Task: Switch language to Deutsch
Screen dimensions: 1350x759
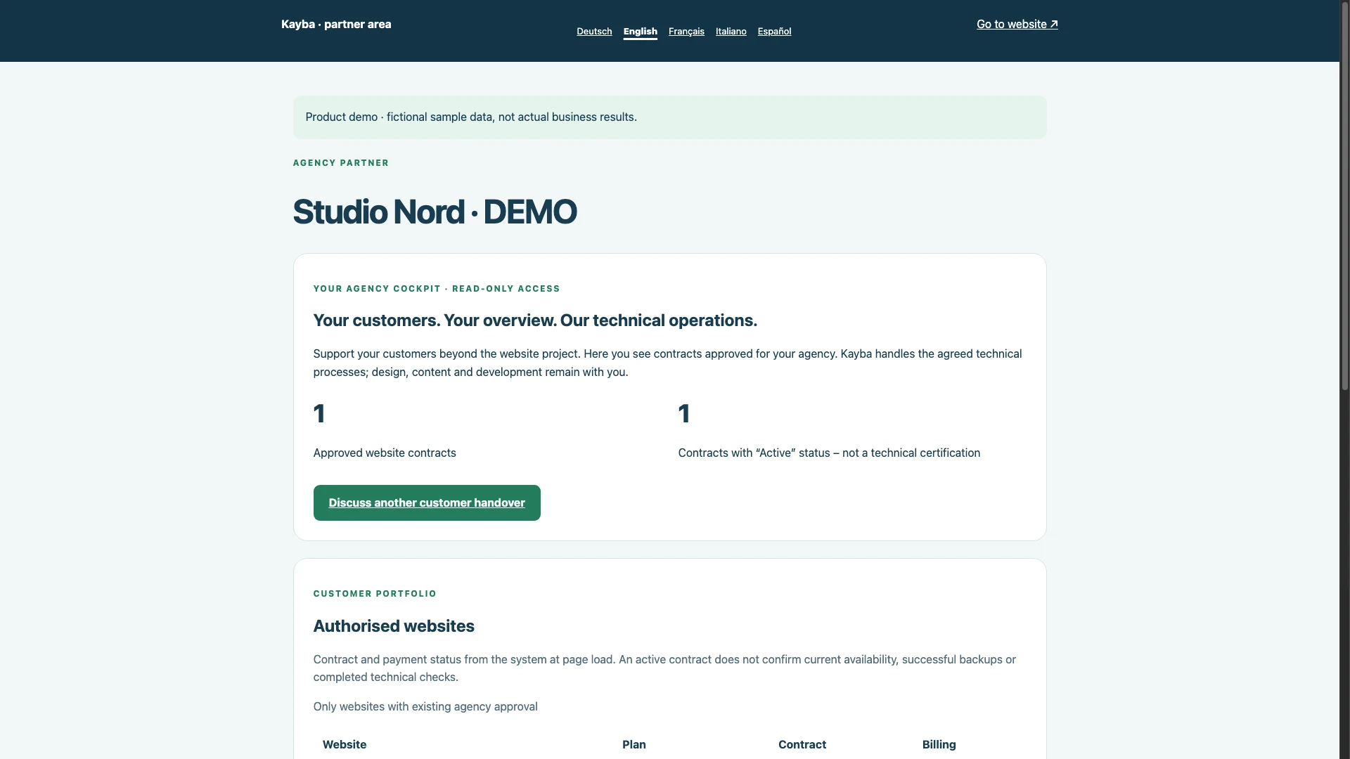Action: coord(594,32)
